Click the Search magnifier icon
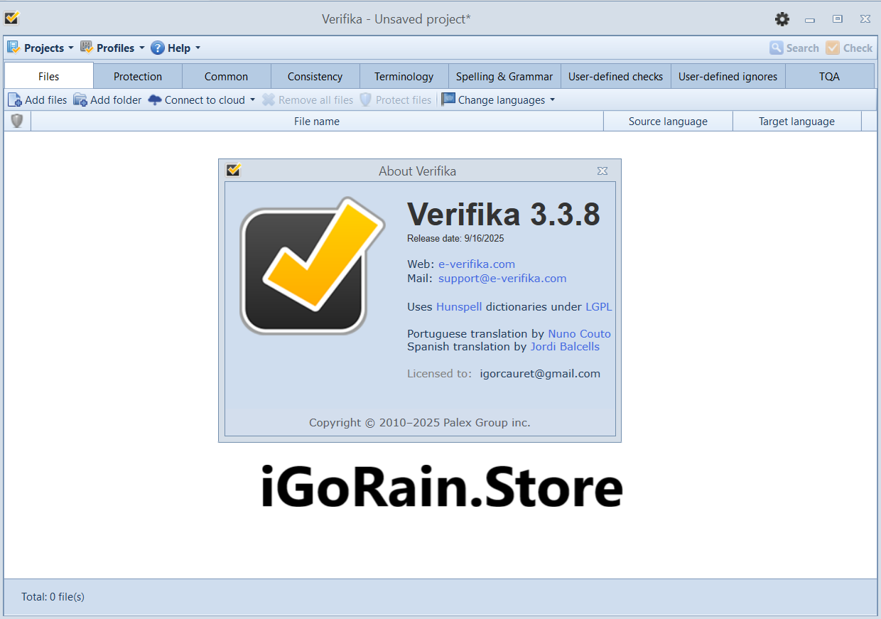This screenshot has height=619, width=881. point(777,48)
